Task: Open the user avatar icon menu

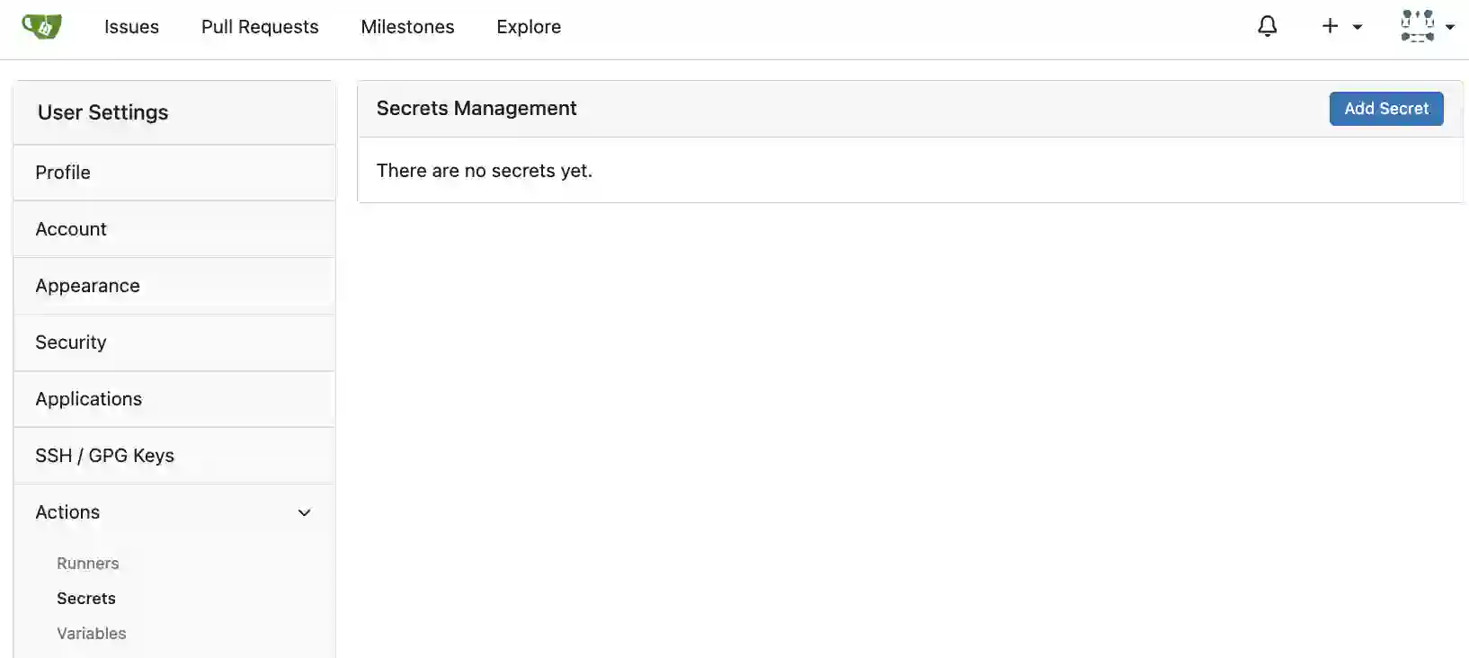Action: [x=1418, y=26]
